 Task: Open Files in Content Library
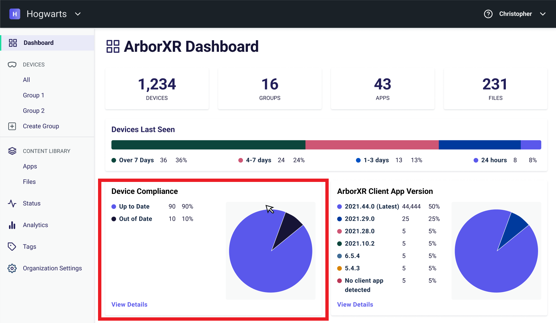29,182
